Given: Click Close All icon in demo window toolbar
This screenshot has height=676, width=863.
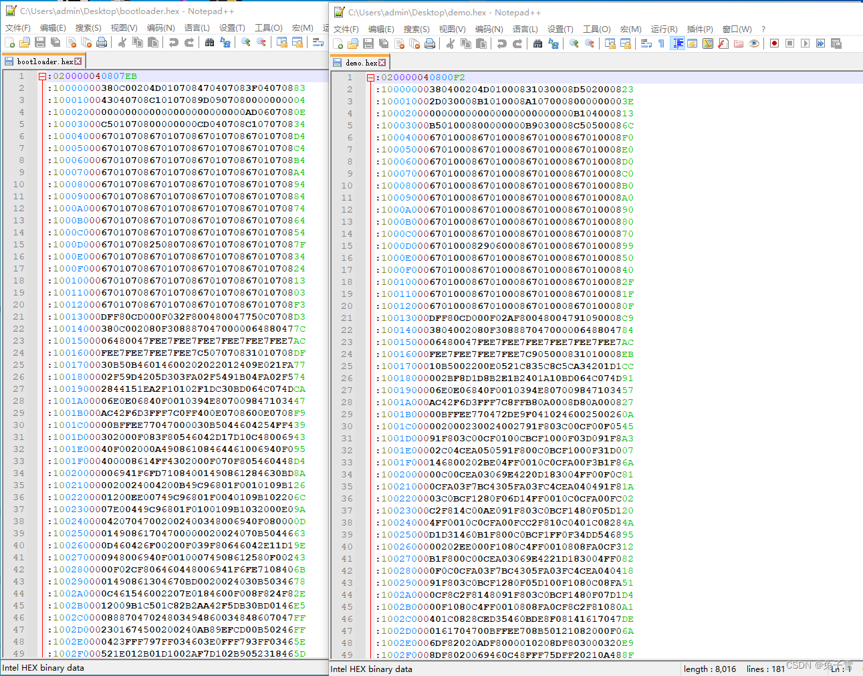Looking at the screenshot, I should (x=414, y=43).
